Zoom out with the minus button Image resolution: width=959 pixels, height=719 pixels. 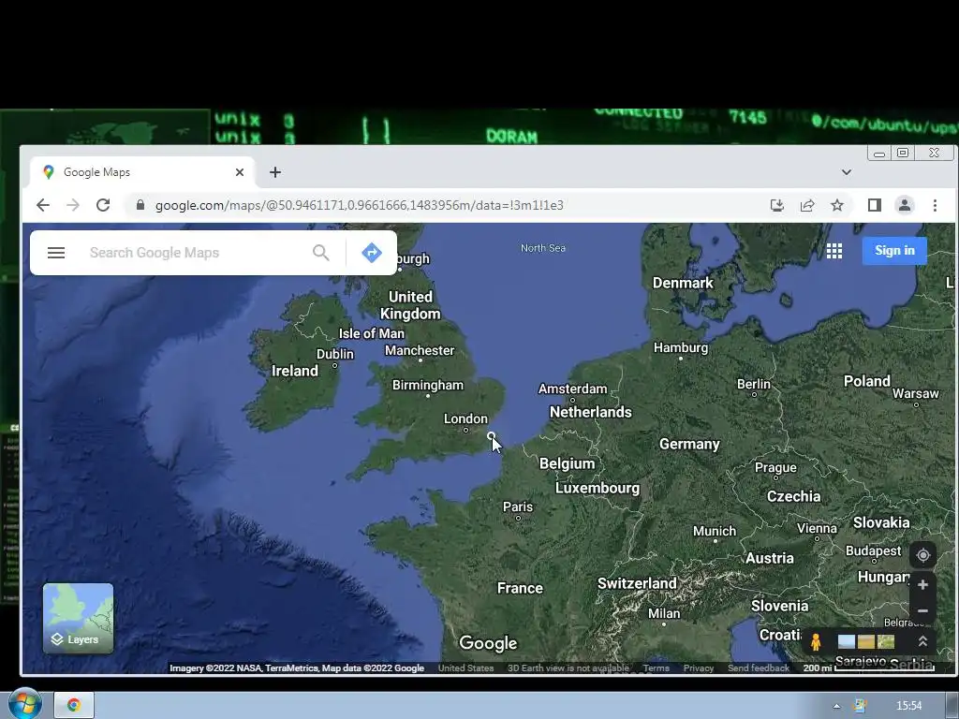[922, 610]
